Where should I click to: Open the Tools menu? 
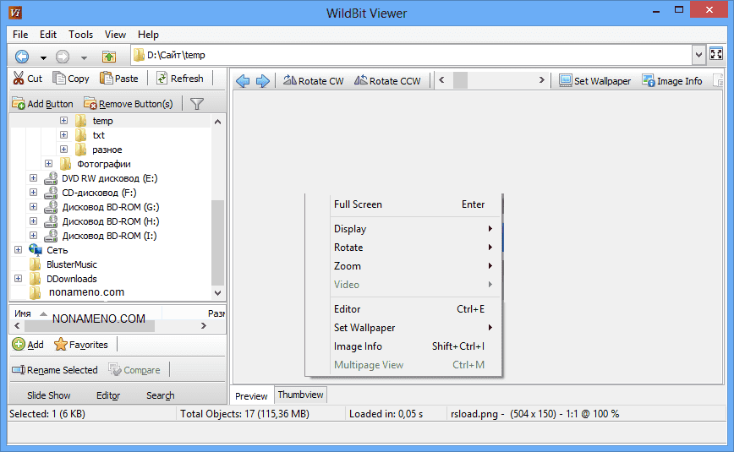tap(81, 35)
